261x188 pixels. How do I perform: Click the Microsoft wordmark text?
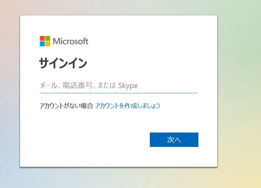point(71,41)
